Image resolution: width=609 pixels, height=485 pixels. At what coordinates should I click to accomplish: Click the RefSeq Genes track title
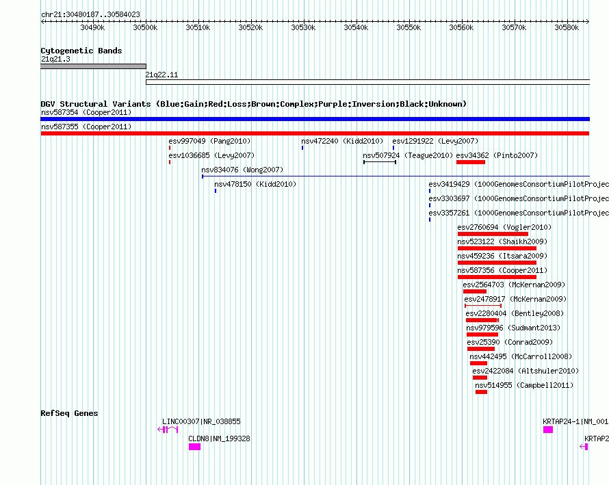(69, 413)
